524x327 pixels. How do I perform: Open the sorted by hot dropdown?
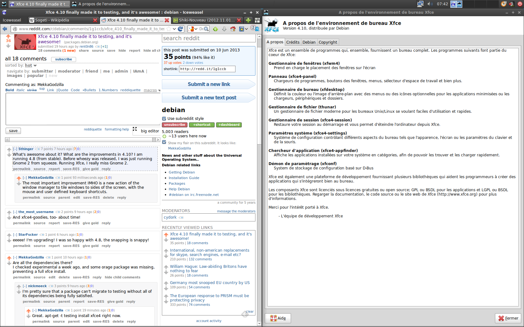[x=31, y=65]
